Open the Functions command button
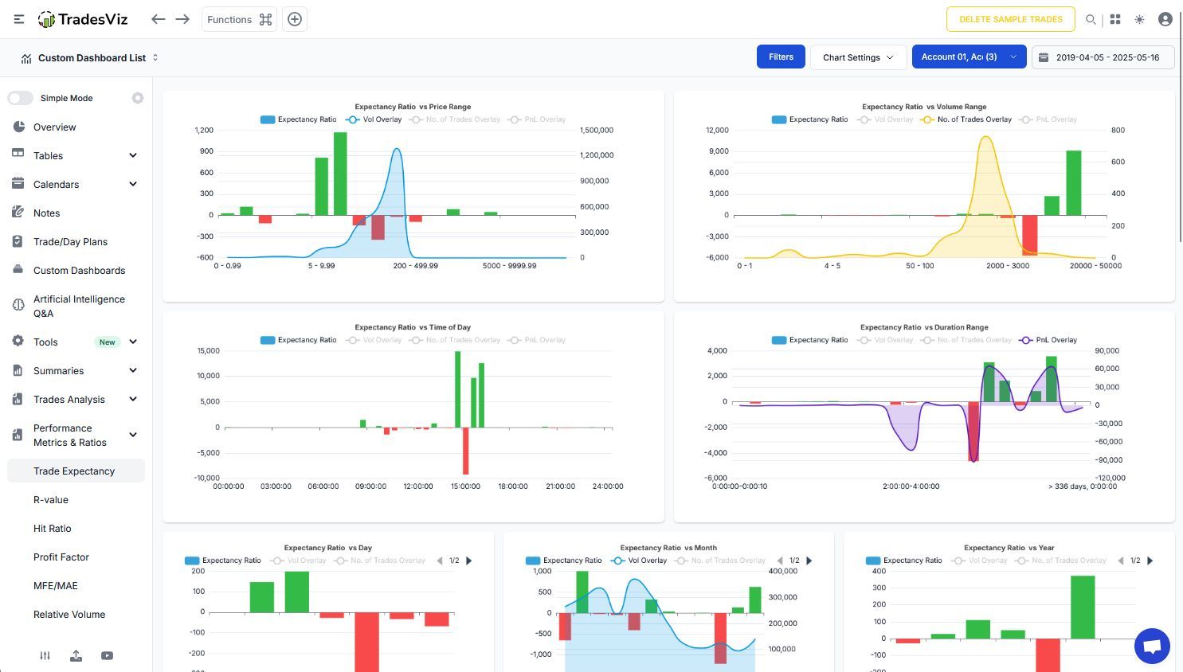Viewport: 1183px width, 672px height. 239,19
